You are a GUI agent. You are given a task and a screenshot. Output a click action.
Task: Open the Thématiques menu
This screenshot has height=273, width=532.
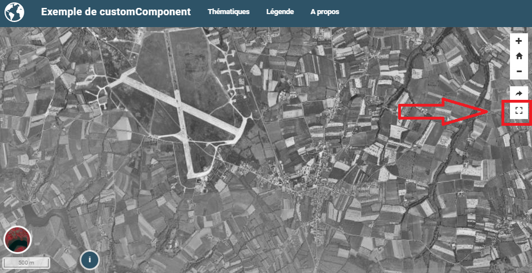(228, 12)
